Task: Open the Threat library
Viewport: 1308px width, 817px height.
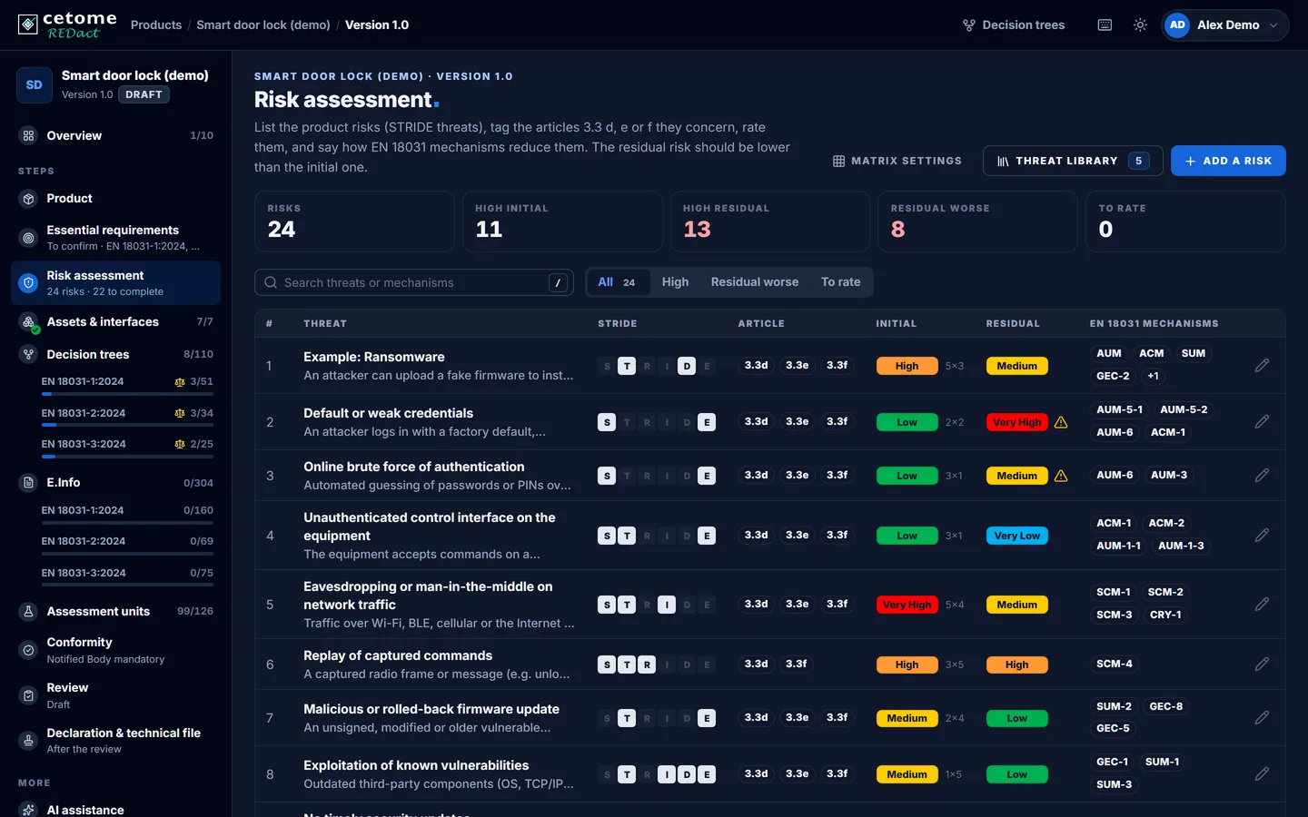Action: pos(1073,161)
